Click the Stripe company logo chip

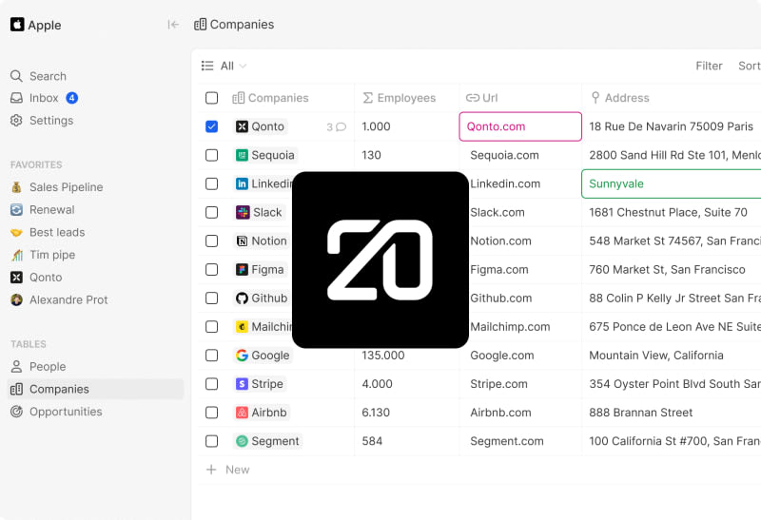click(x=243, y=384)
